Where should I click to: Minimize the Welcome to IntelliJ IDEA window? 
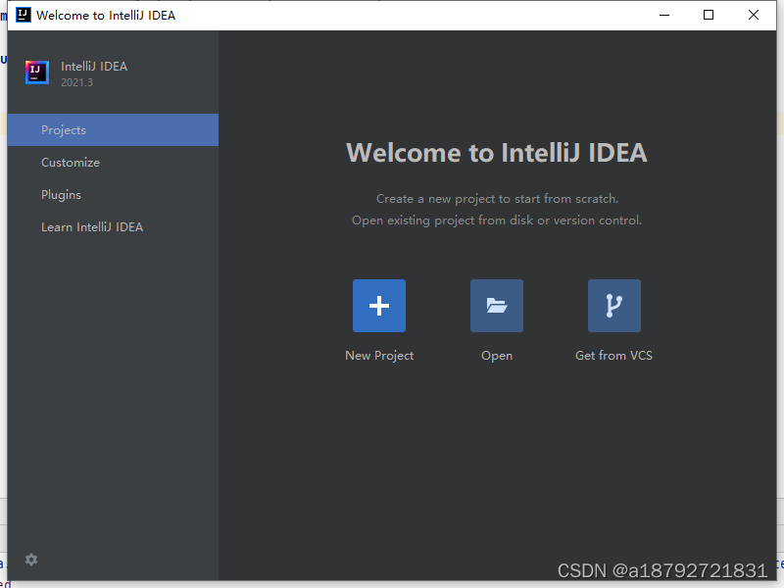click(664, 15)
